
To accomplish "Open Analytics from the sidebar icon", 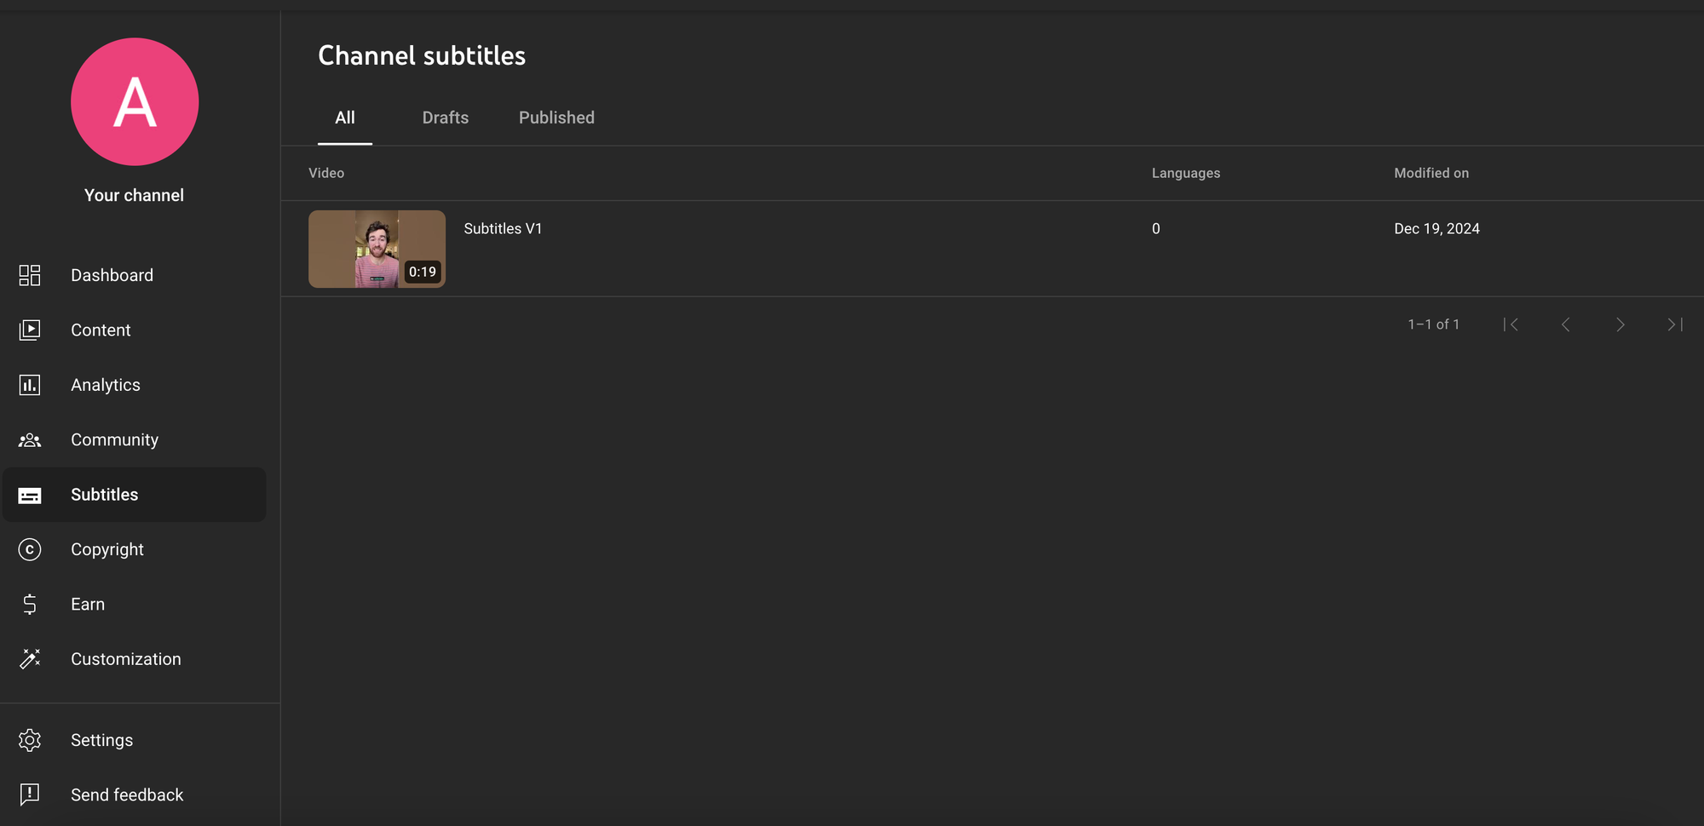I will click(30, 385).
